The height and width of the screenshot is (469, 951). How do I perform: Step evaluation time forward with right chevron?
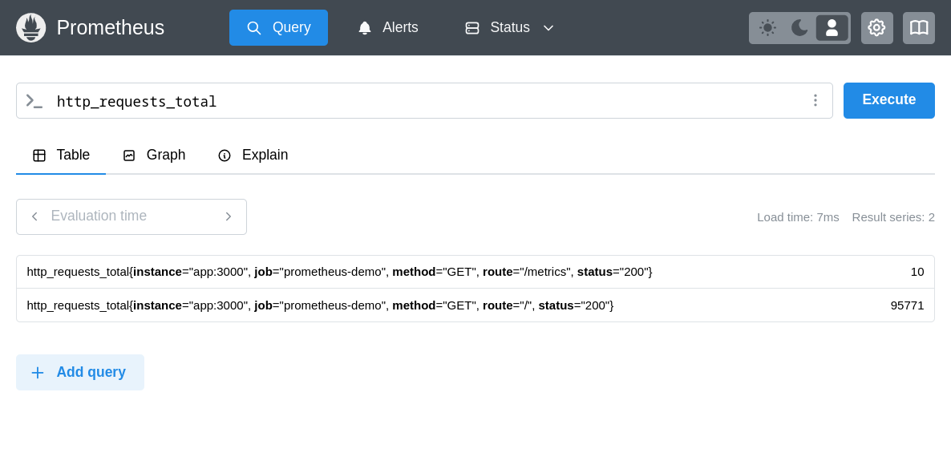point(229,216)
